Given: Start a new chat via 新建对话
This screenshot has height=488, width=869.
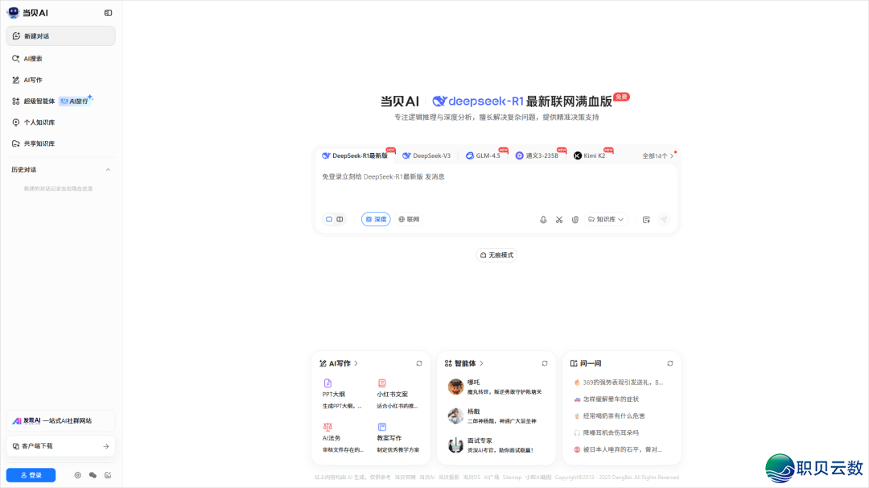Looking at the screenshot, I should tap(60, 36).
